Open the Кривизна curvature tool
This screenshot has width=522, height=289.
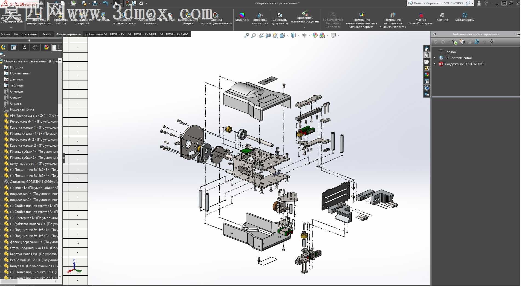pos(242,17)
